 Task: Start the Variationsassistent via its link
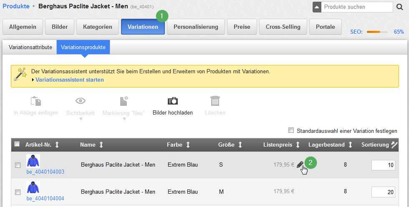click(70, 80)
